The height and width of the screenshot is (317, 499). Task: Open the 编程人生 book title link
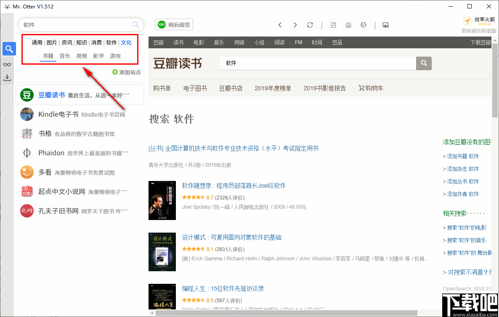click(223, 289)
